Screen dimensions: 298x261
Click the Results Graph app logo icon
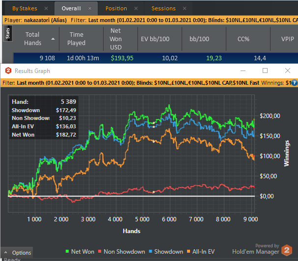(x=8, y=71)
